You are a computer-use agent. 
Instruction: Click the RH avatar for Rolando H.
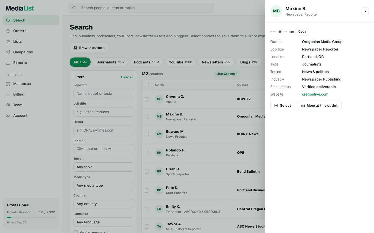pyautogui.click(x=159, y=153)
